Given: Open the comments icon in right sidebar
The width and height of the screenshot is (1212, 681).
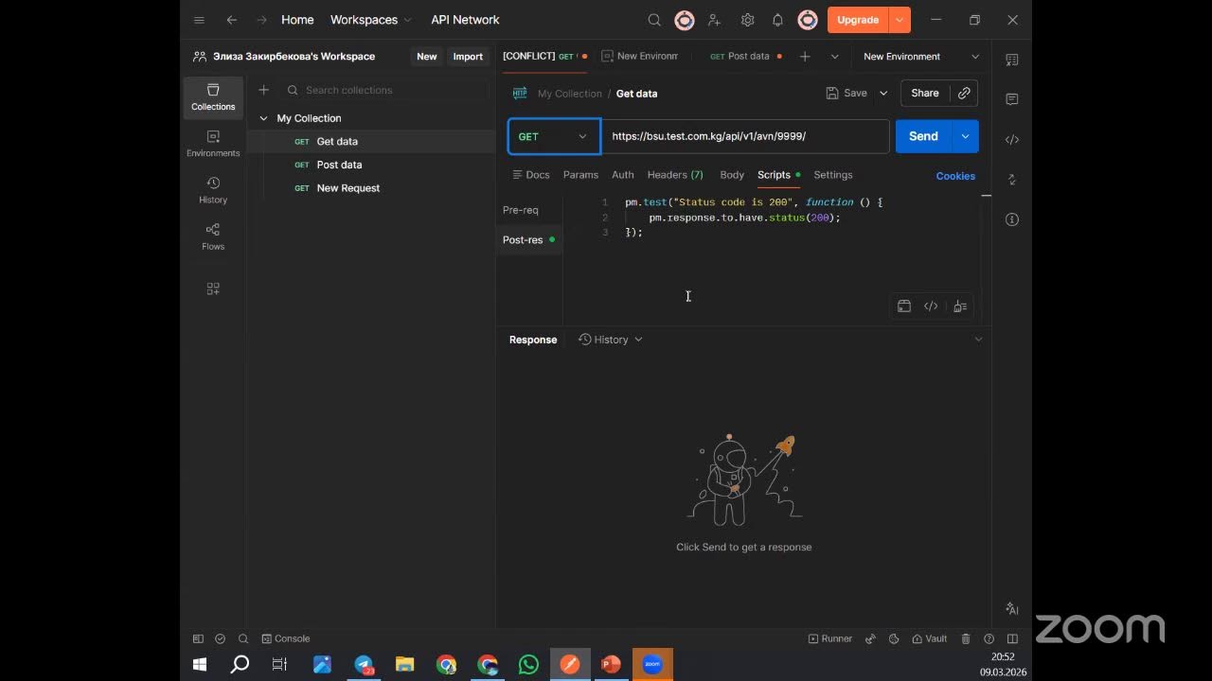Looking at the screenshot, I should [1012, 99].
